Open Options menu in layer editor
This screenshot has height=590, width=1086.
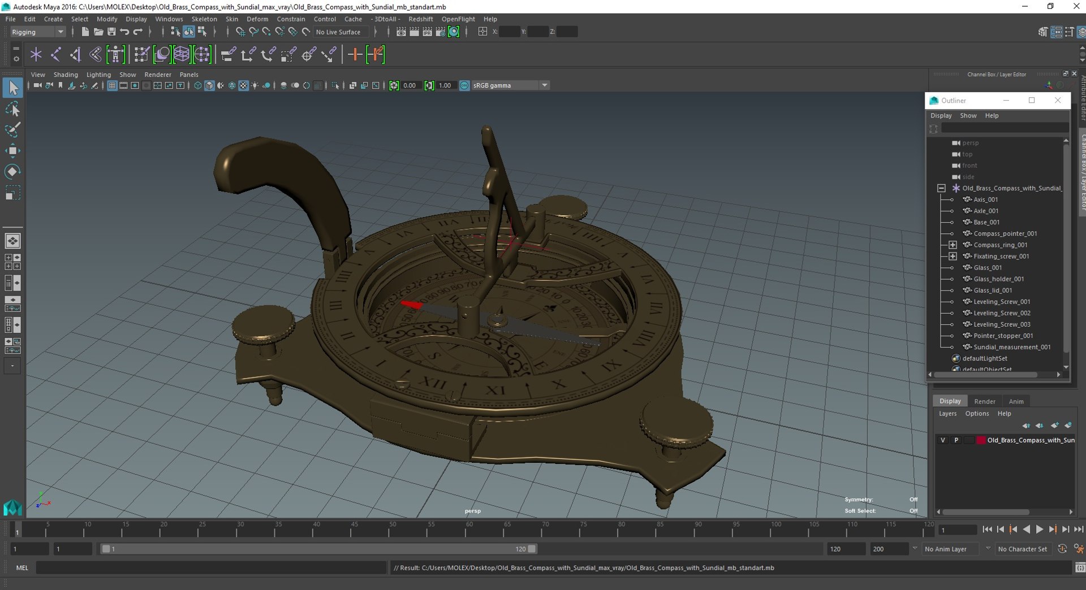[977, 414]
